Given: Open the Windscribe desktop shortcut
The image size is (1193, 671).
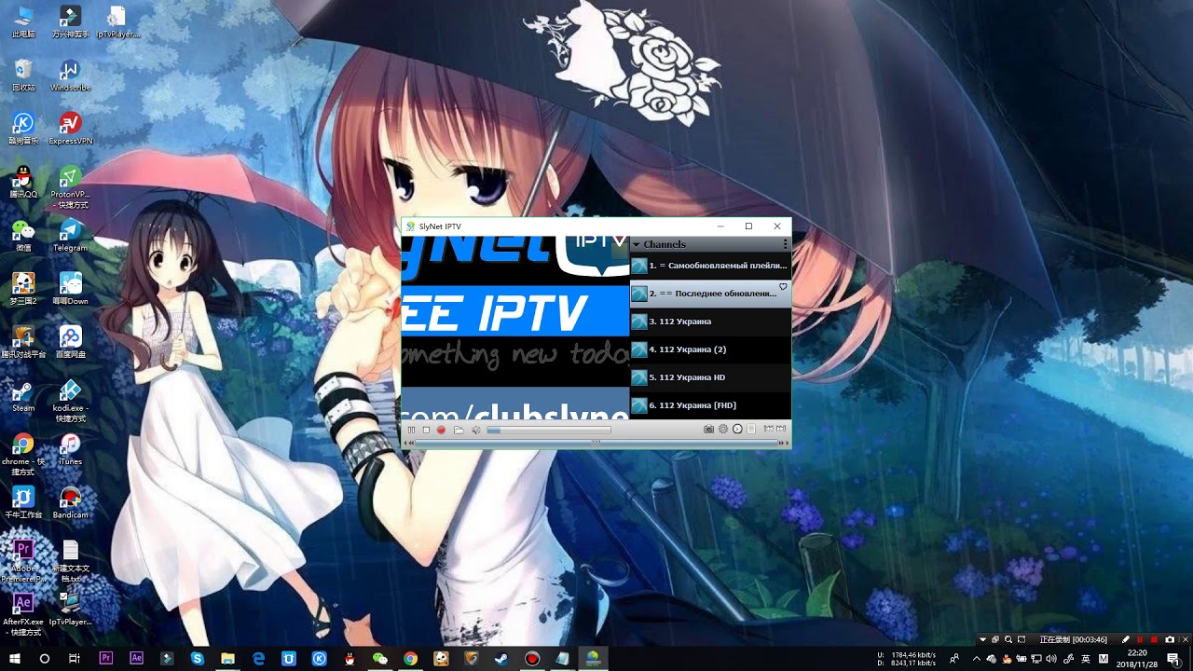Looking at the screenshot, I should click(x=70, y=75).
